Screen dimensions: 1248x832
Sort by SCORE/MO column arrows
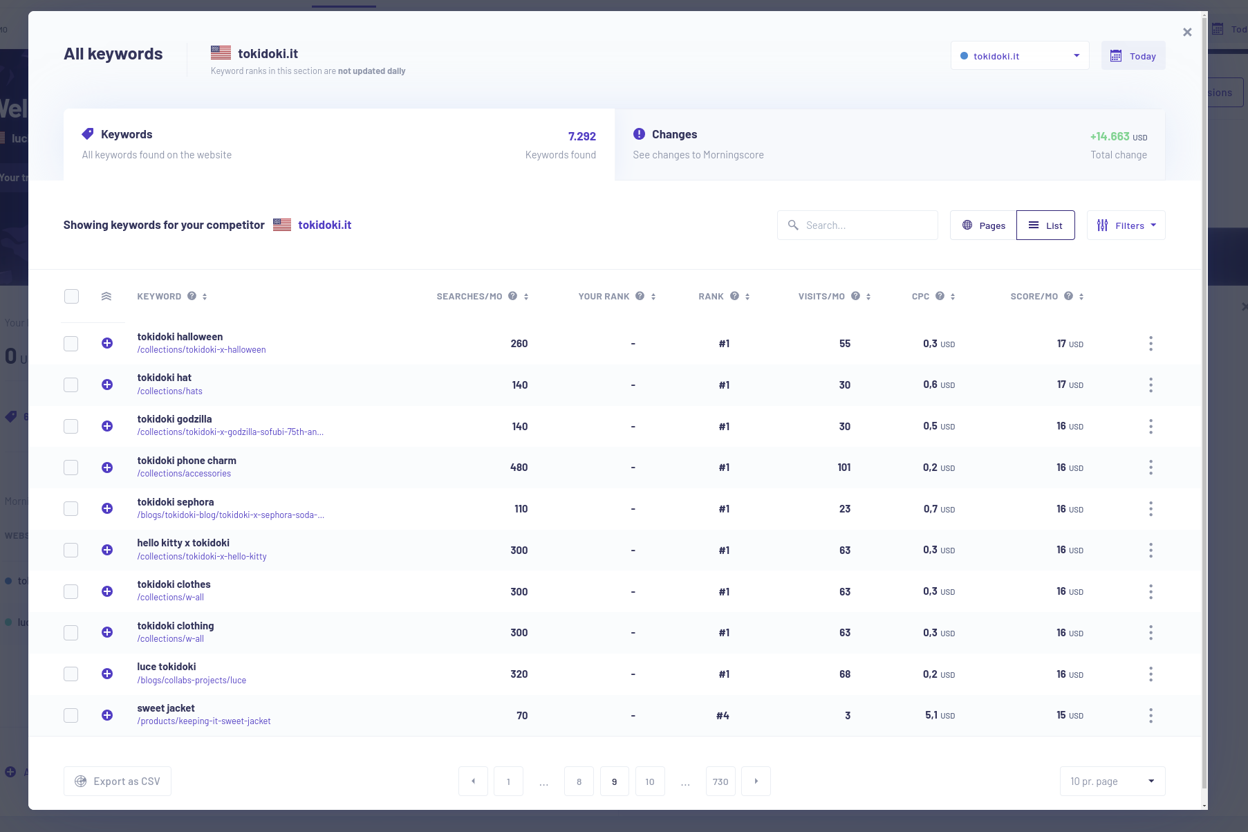point(1081,297)
